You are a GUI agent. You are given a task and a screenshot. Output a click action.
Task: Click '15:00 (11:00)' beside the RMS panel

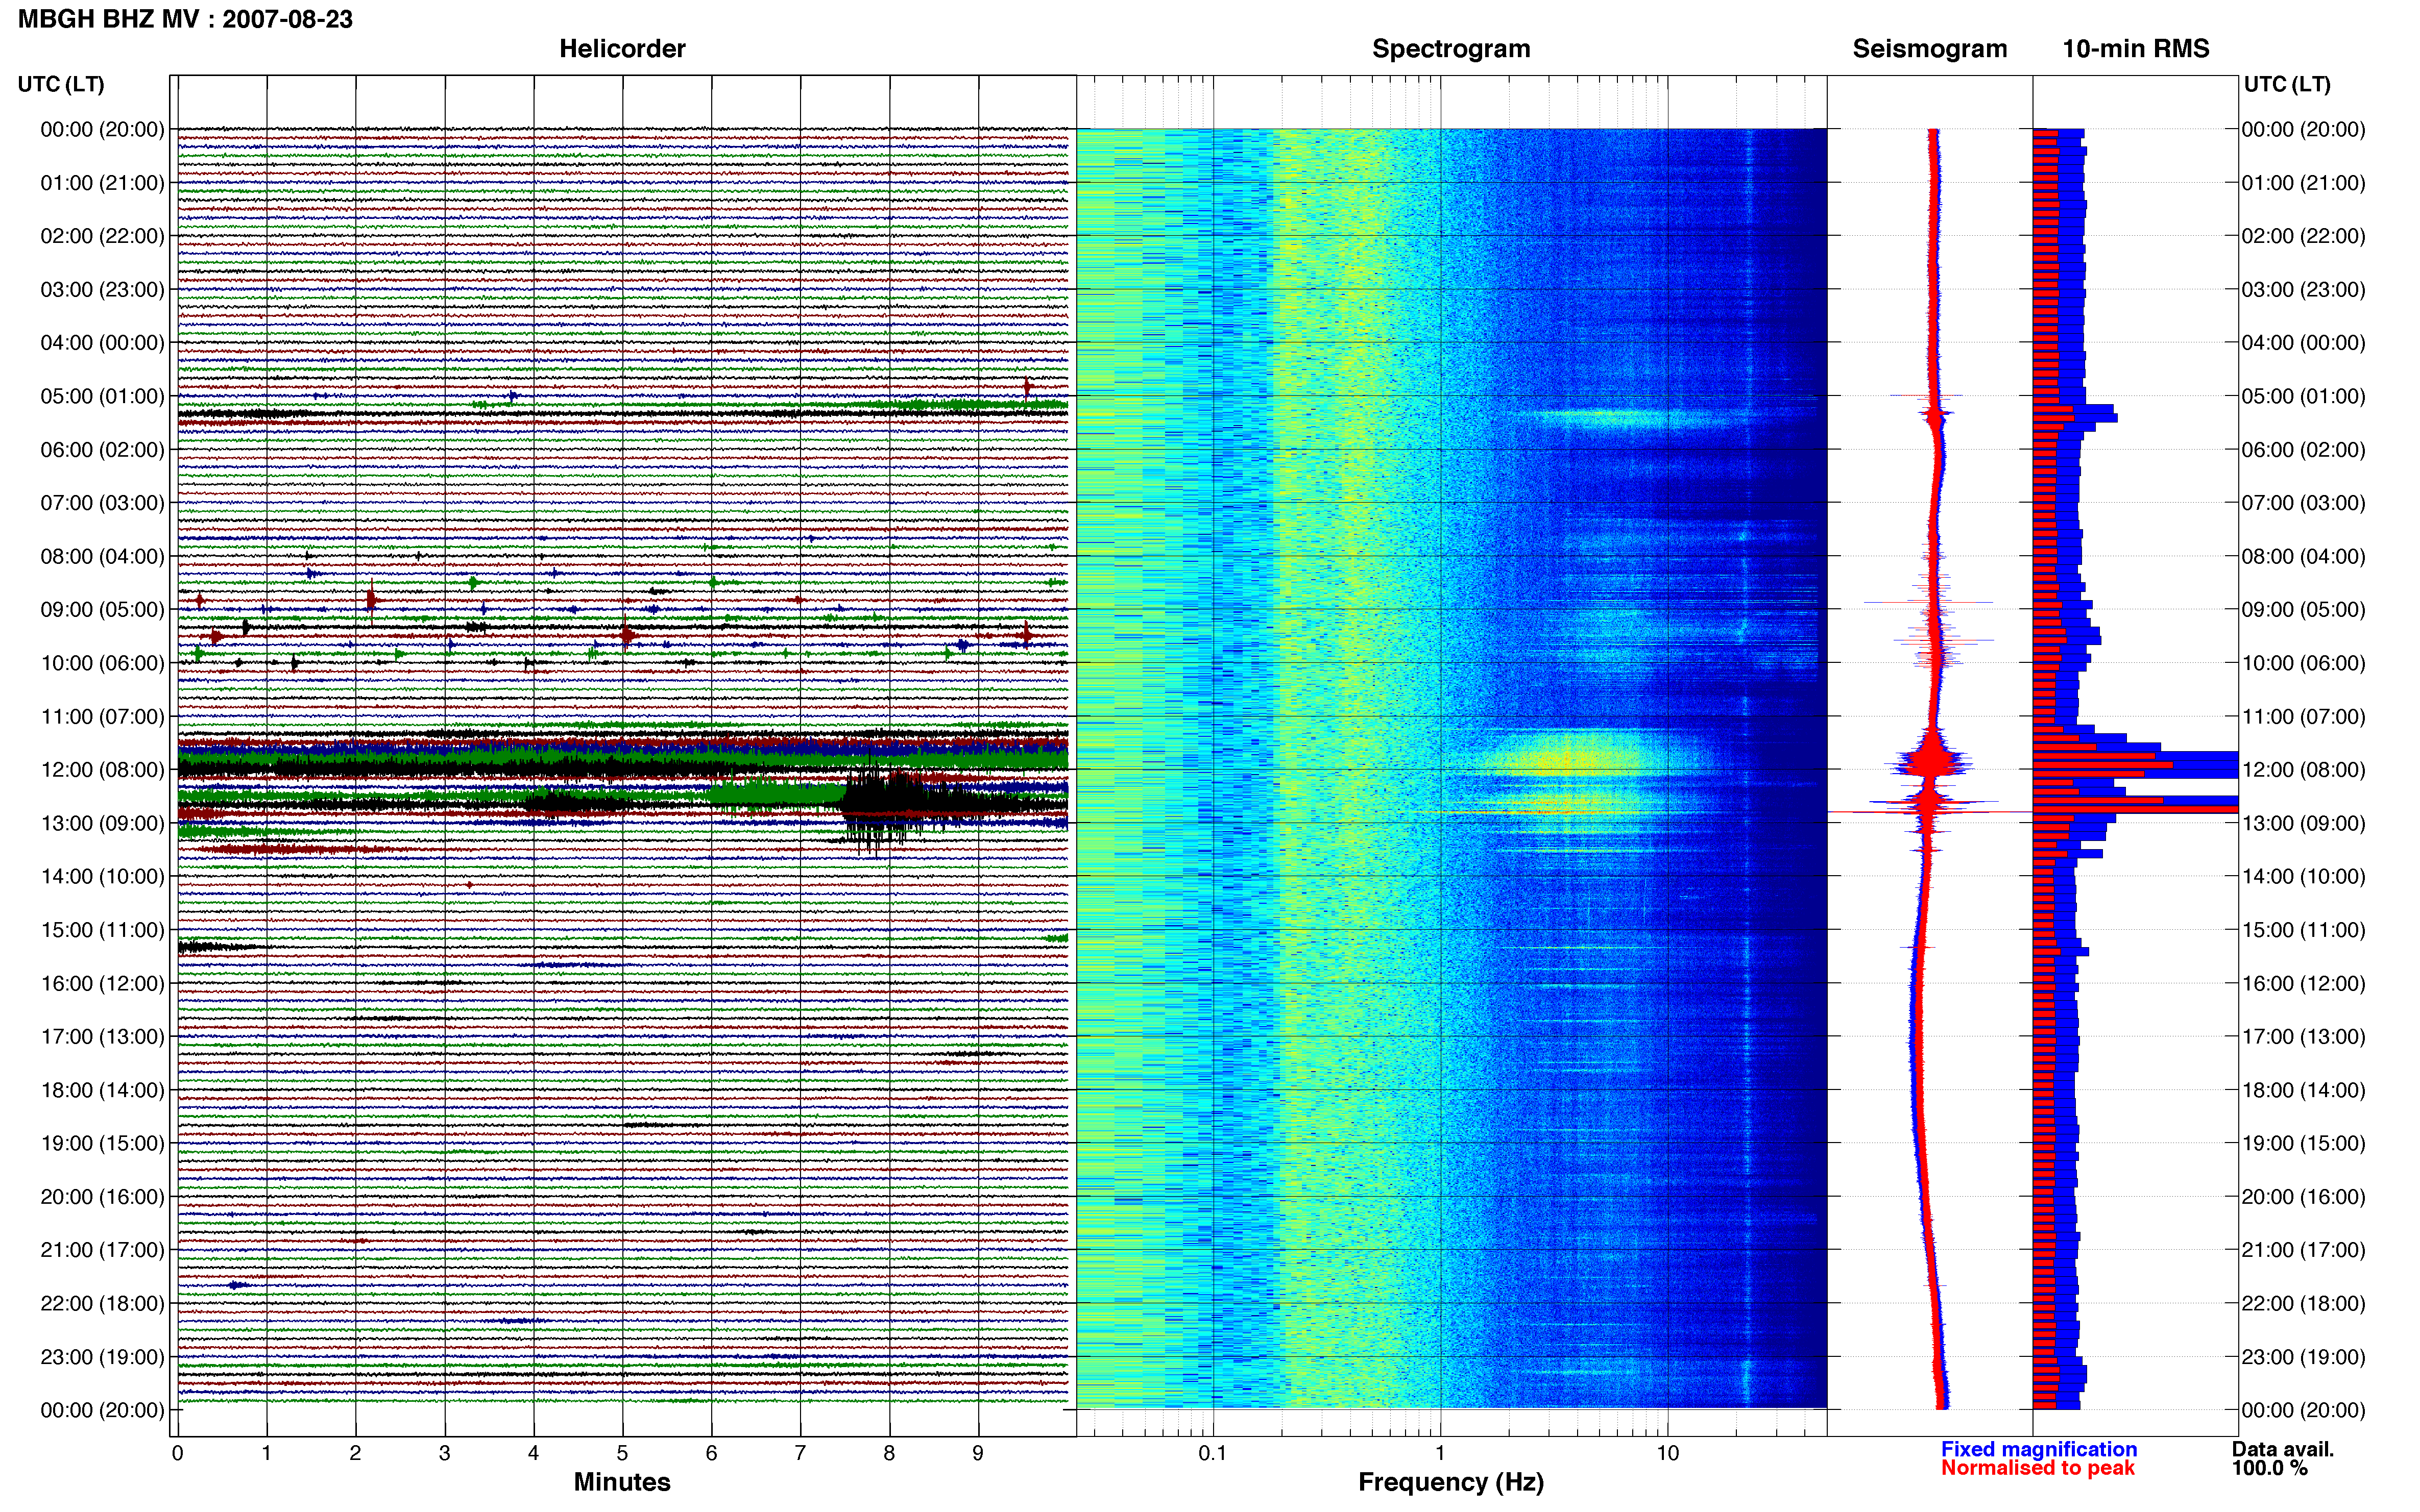[2304, 930]
